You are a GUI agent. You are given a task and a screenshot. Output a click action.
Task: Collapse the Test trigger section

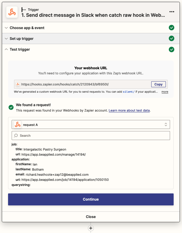(x=20, y=49)
